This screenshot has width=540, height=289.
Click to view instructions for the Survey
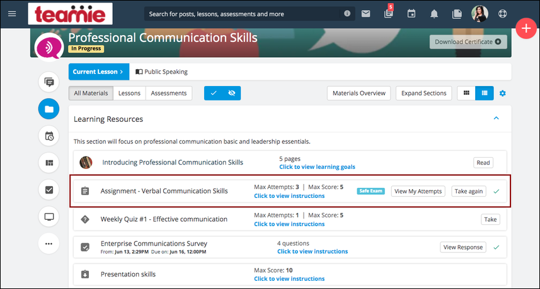coord(313,251)
